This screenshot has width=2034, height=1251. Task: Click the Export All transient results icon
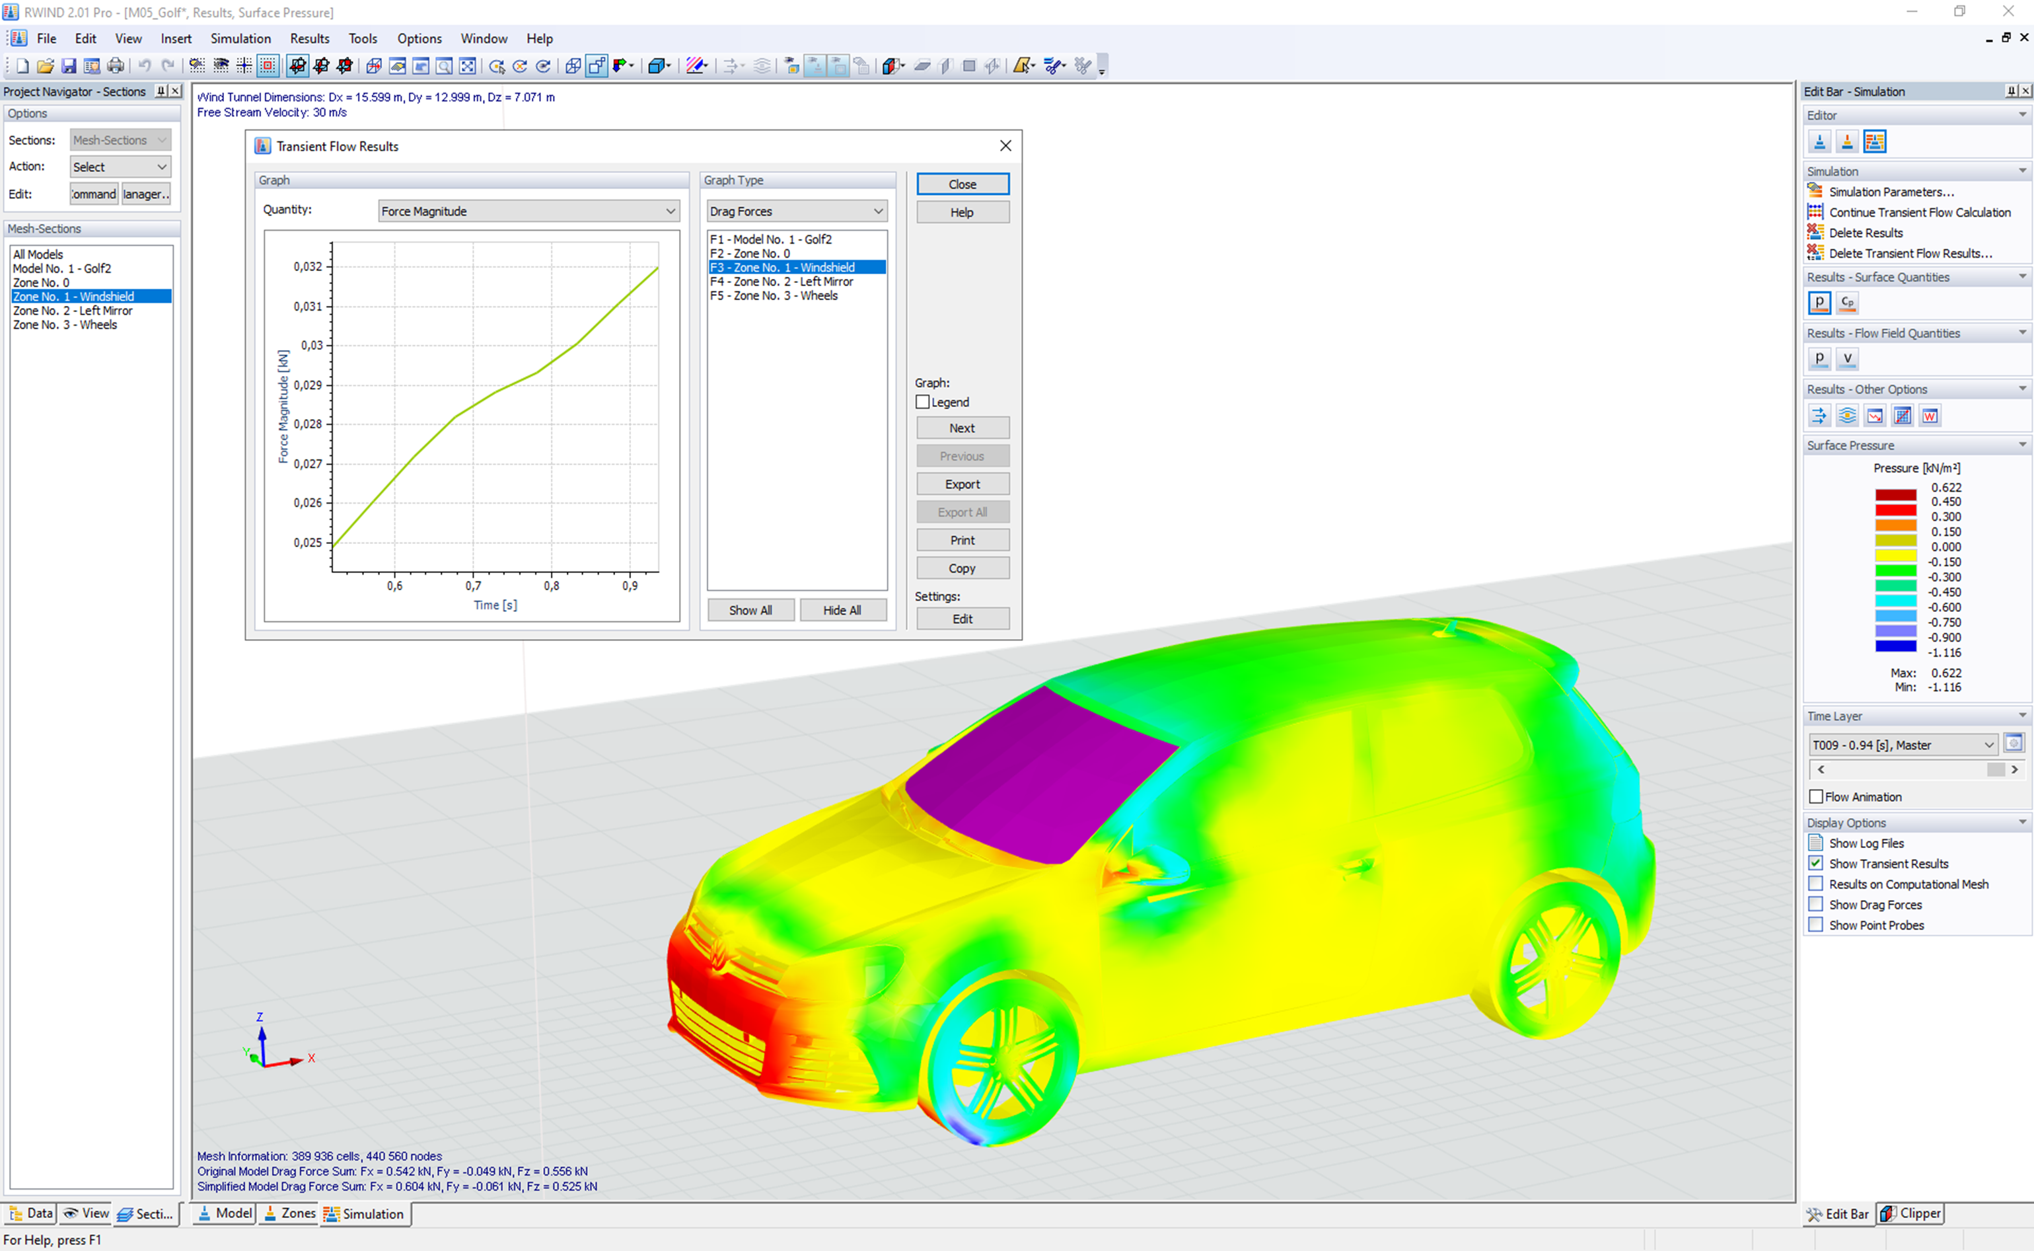click(962, 512)
